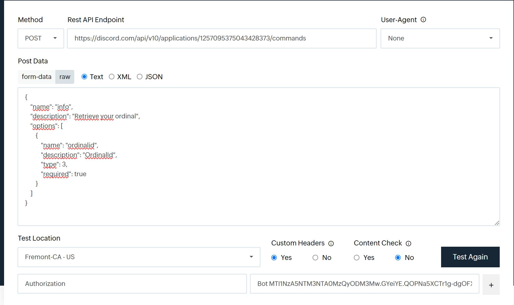Image resolution: width=514 pixels, height=305 pixels.
Task: Click the POST method dropdown
Action: (41, 38)
